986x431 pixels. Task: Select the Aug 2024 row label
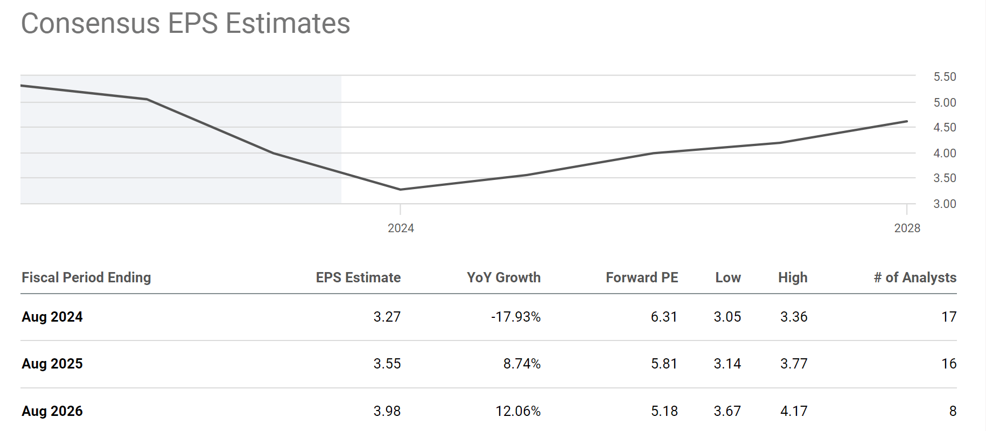click(x=52, y=317)
